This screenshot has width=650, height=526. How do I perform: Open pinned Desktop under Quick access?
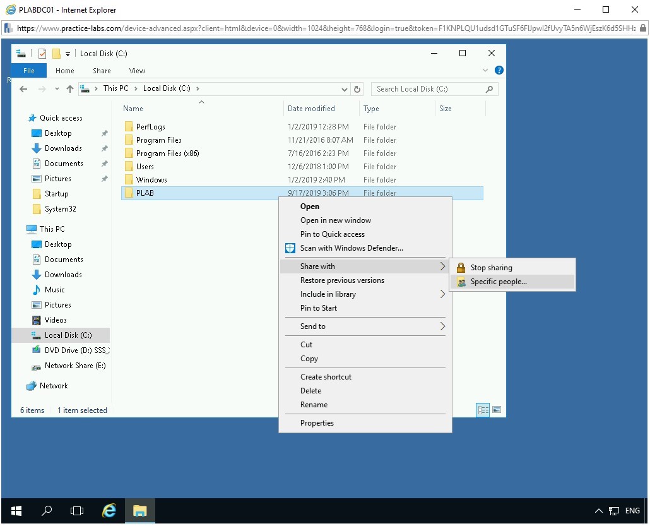click(x=58, y=133)
